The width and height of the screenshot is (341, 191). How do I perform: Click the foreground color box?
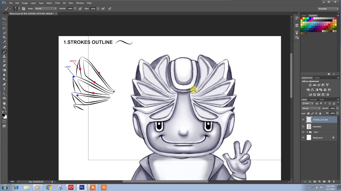(3, 115)
